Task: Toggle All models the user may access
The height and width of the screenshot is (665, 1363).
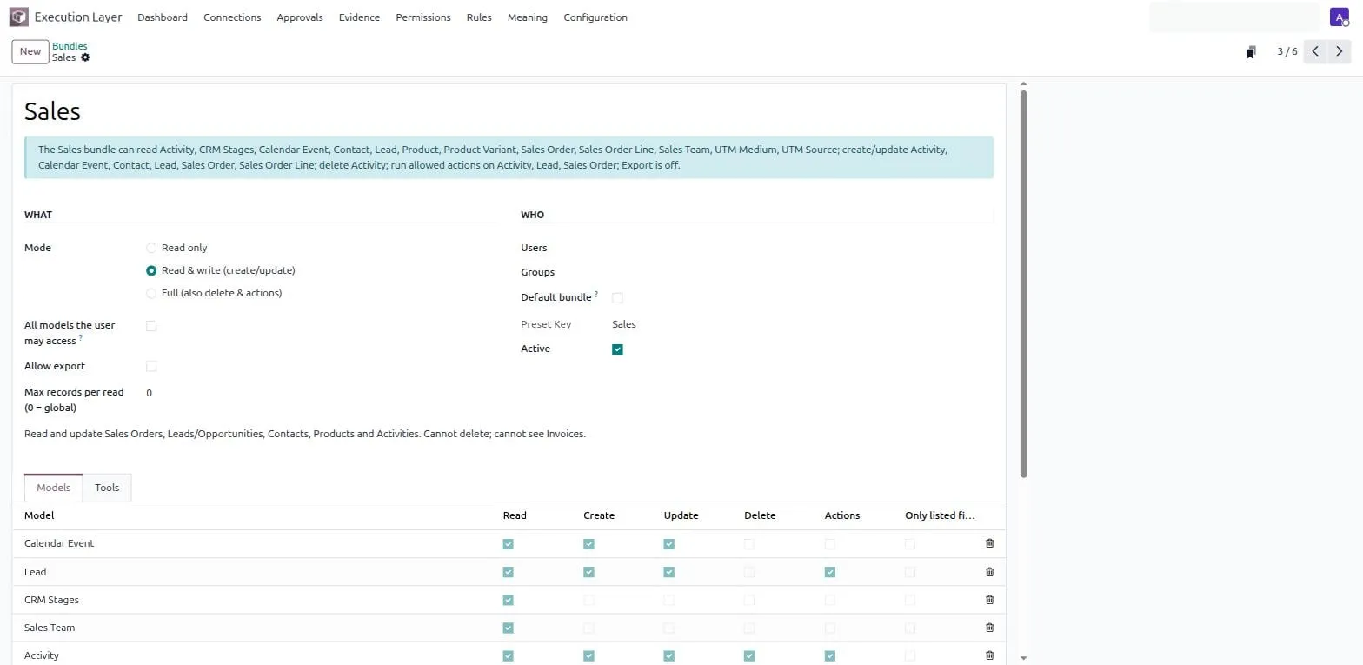Action: 151,326
